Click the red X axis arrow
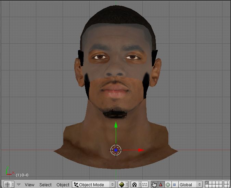Image resolution: width=231 pixels, height=188 pixels. tap(141, 150)
